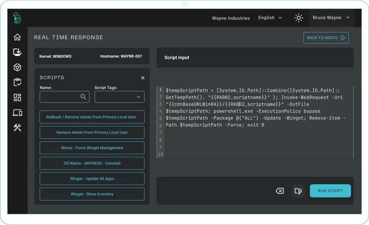Screen dimensions: 369x225
Task: Toggle the light/dark theme sun icon
Action: coord(299,18)
